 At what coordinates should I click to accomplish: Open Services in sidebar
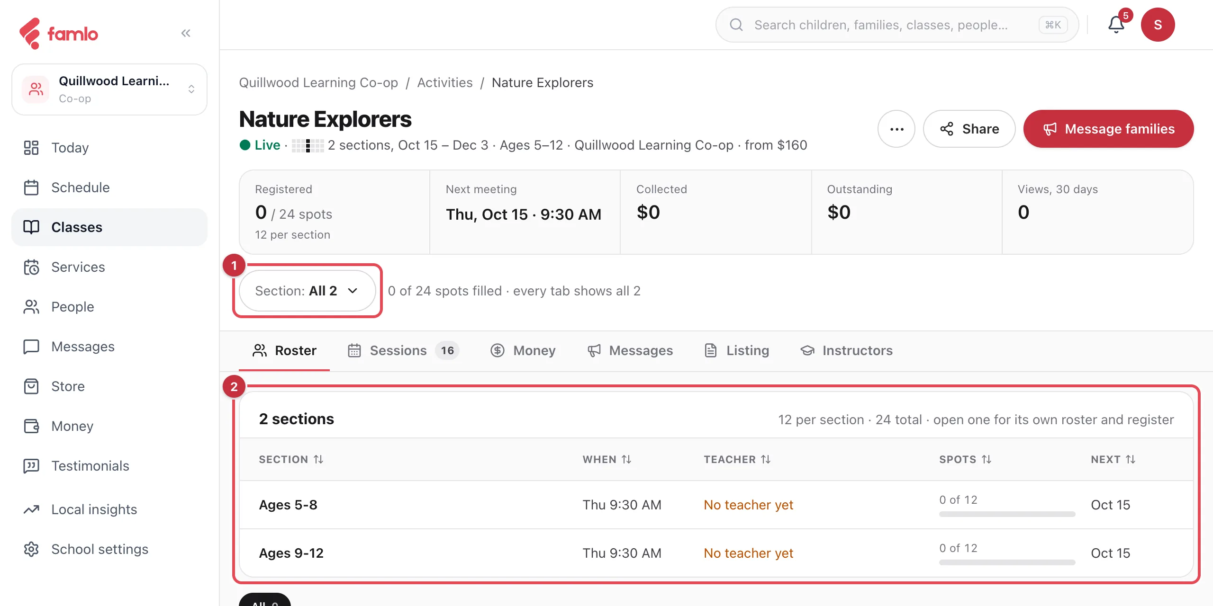109,267
